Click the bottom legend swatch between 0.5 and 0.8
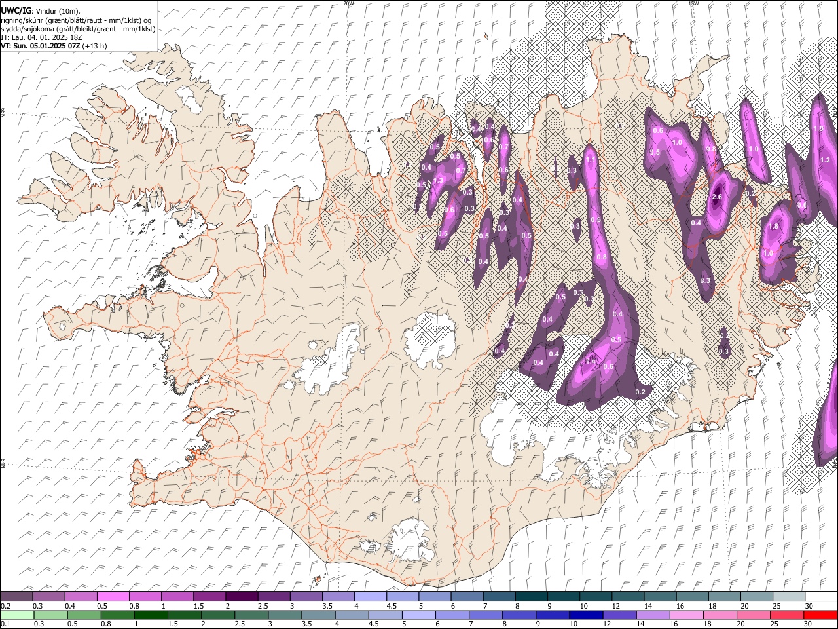 pos(84,615)
